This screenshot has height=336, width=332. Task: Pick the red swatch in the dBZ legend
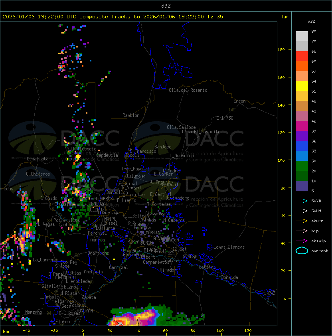tap(302, 56)
